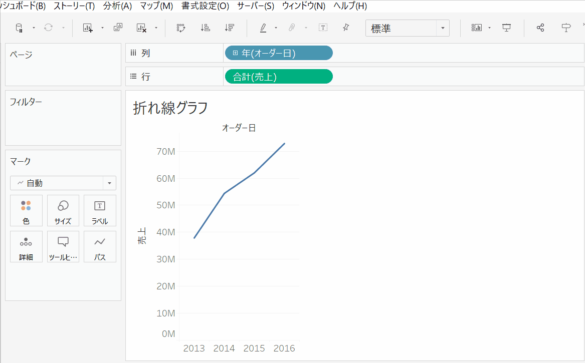The image size is (585, 363).
Task: Click the マーク card title
Action: pyautogui.click(x=20, y=161)
